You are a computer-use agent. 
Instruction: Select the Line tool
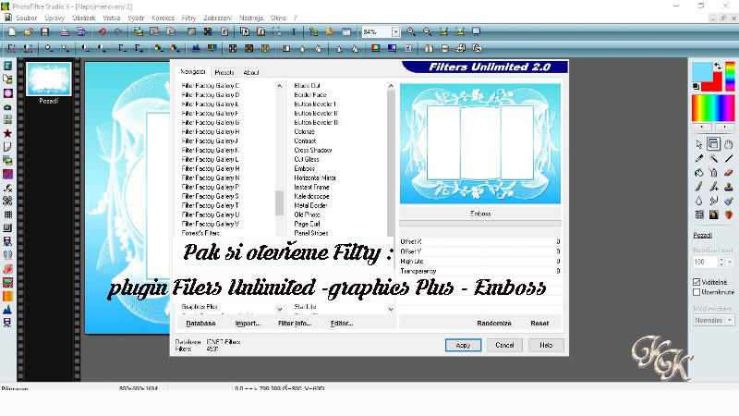729,158
